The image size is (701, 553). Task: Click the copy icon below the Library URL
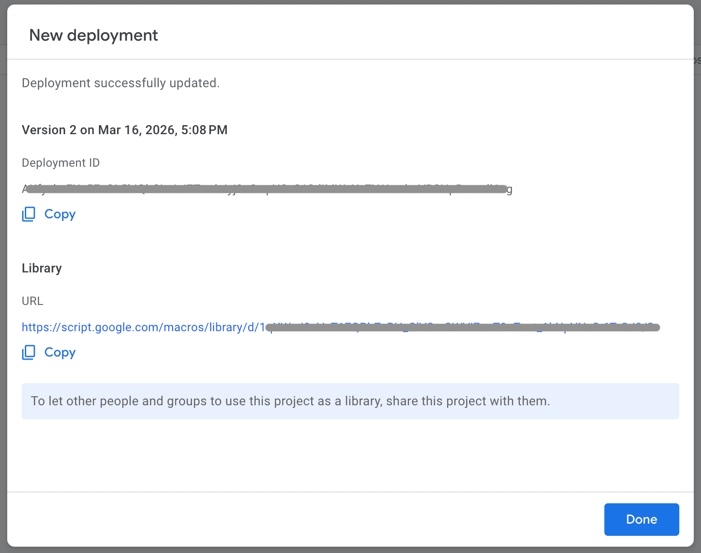[x=29, y=352]
